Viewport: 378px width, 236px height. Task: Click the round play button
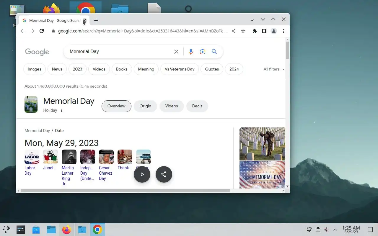142,174
